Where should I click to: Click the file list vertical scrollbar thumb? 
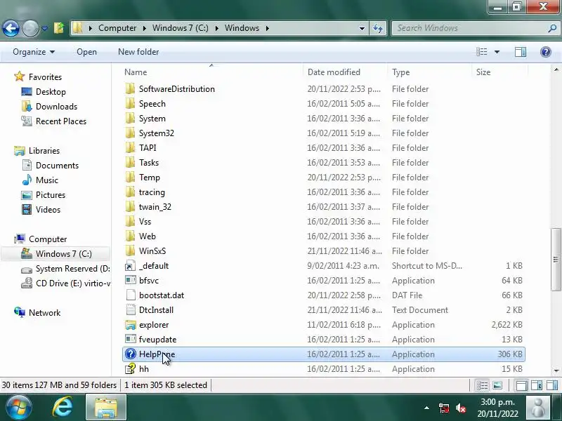556,260
